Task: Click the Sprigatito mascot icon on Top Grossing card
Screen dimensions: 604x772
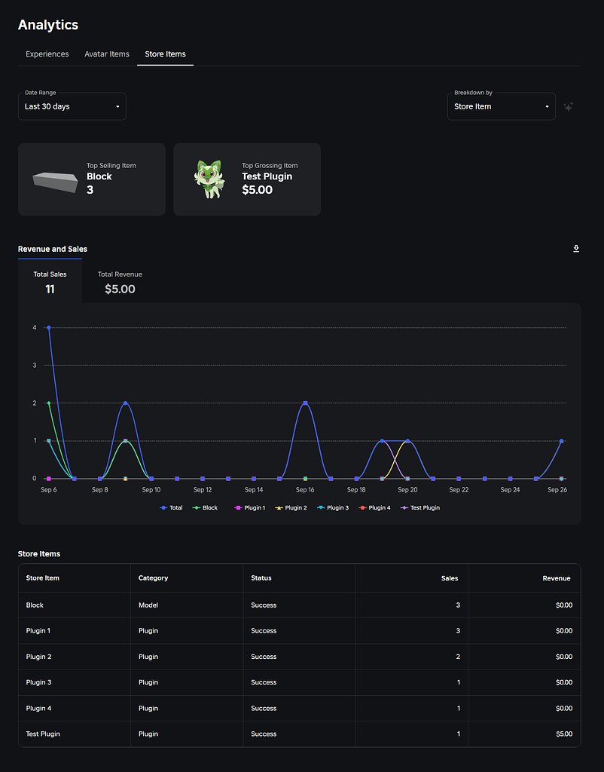Action: coord(209,179)
